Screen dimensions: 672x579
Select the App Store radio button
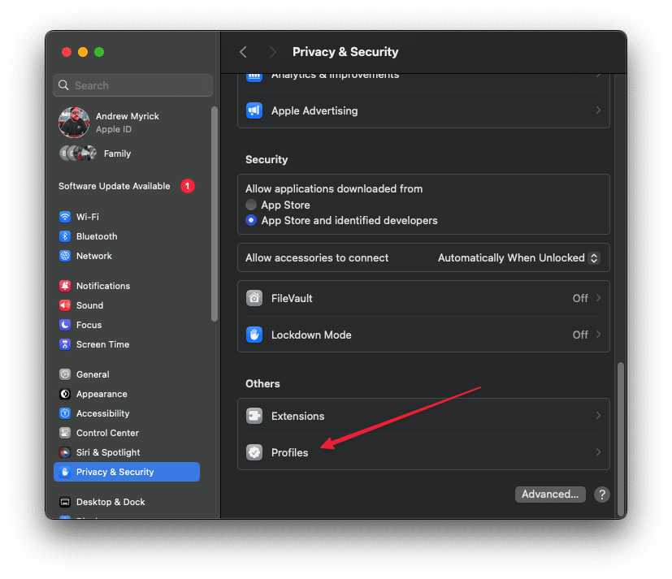click(x=251, y=205)
